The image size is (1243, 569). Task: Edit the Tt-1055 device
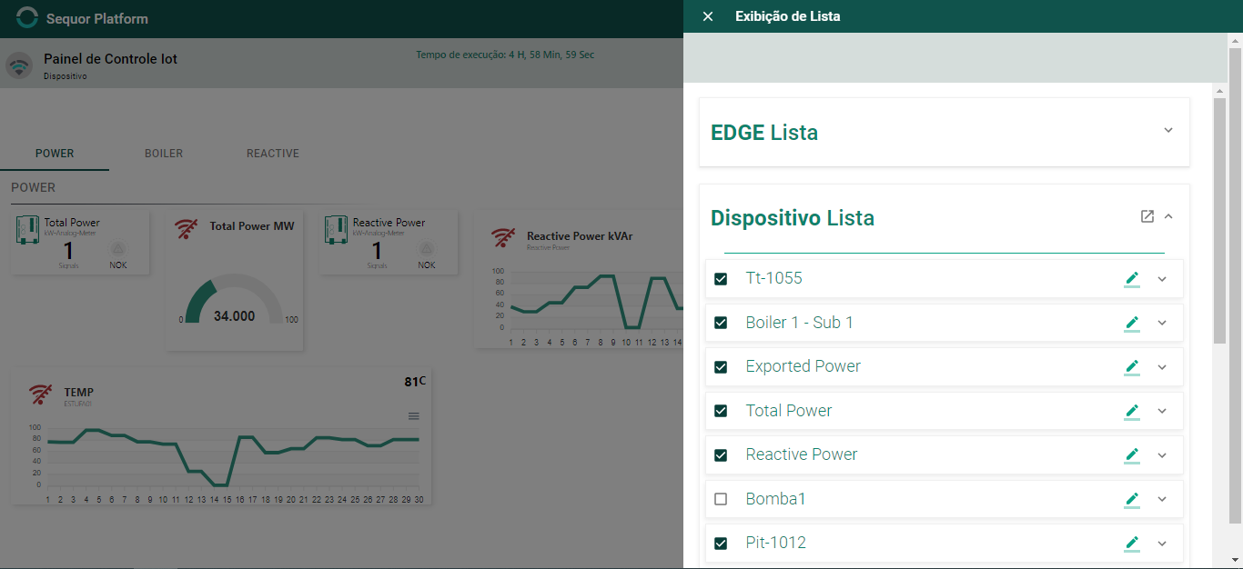(x=1132, y=279)
